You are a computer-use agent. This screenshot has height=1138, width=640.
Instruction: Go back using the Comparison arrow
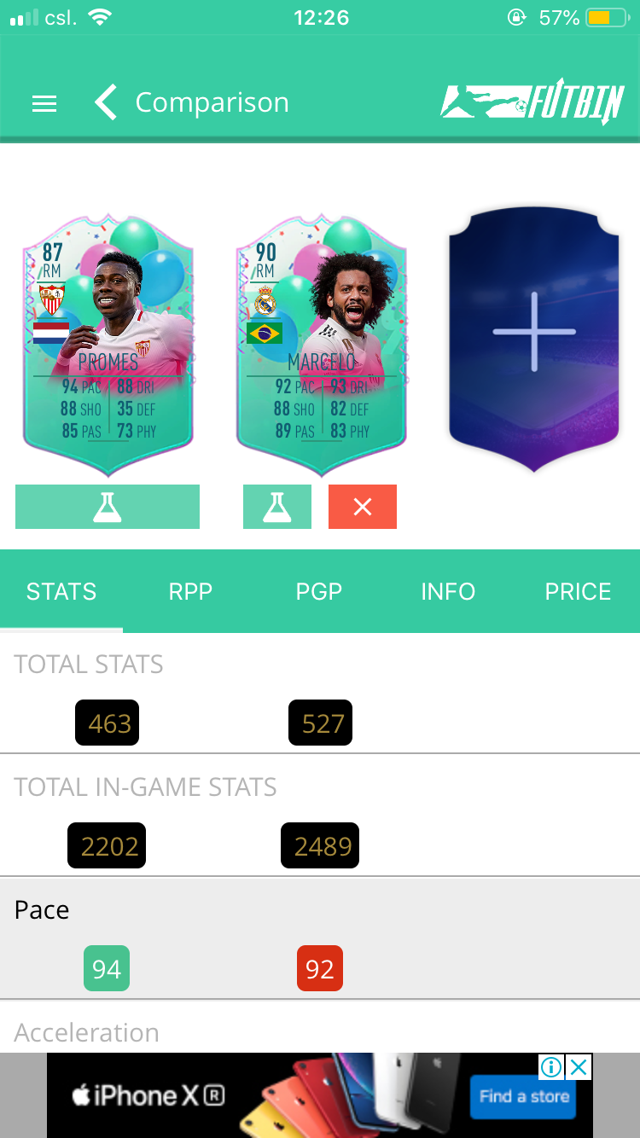tap(106, 102)
